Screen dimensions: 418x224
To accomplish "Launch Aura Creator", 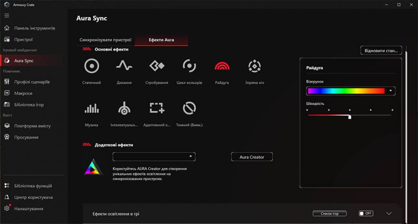I will 252,156.
